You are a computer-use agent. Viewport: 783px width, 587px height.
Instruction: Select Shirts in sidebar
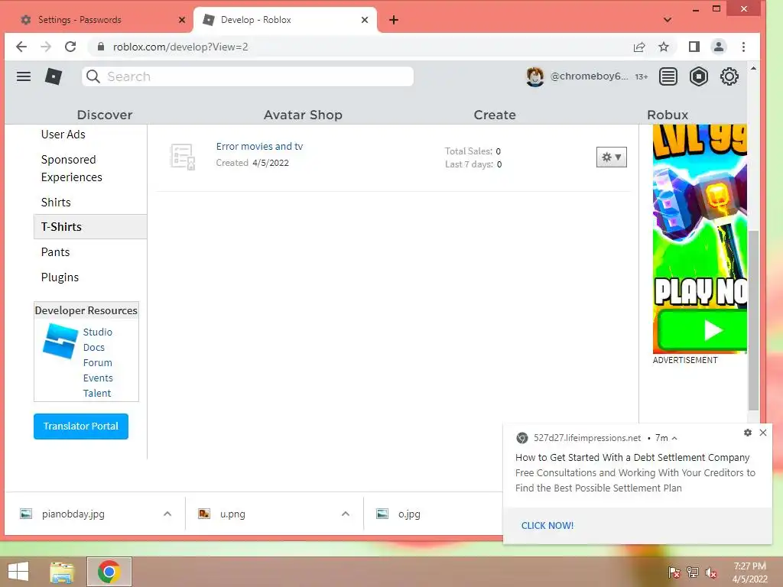[x=56, y=202]
